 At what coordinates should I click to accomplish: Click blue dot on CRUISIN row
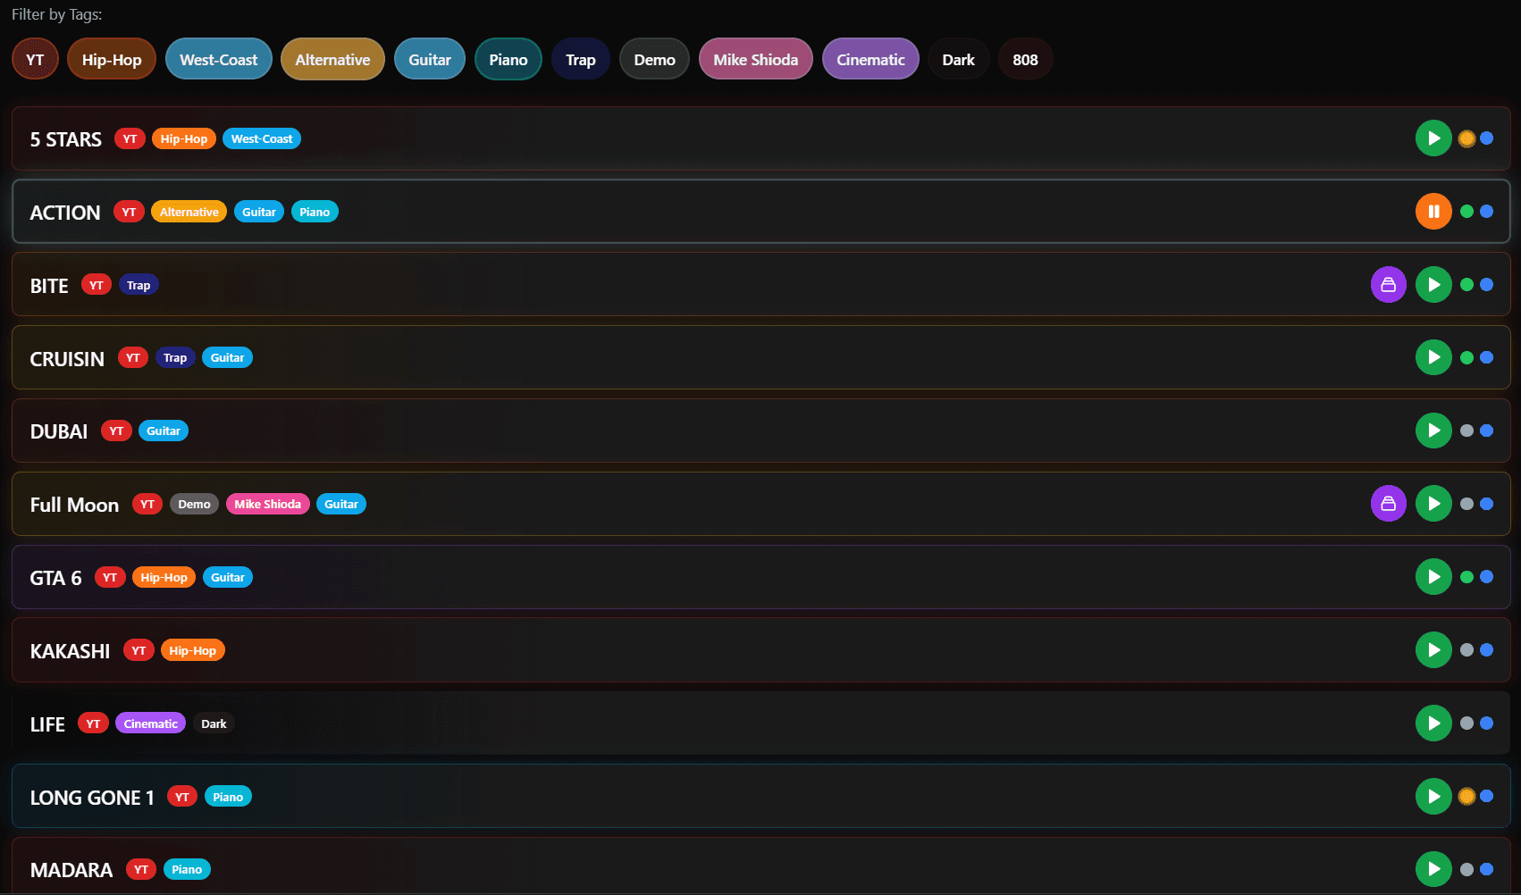[x=1487, y=357]
